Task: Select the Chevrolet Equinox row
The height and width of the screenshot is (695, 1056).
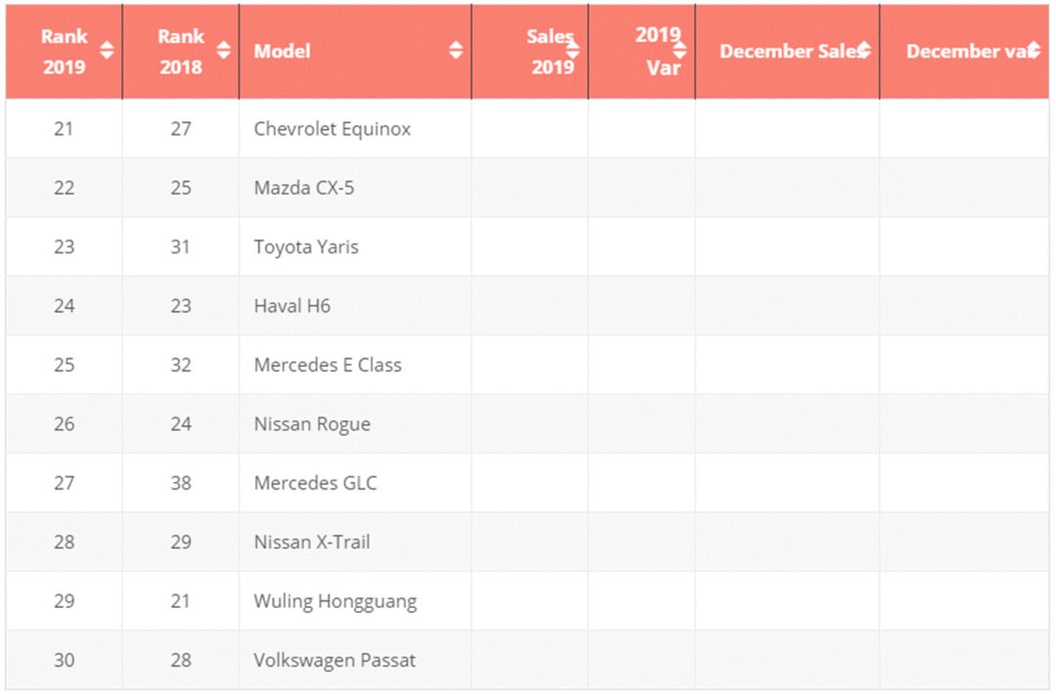Action: 332,128
